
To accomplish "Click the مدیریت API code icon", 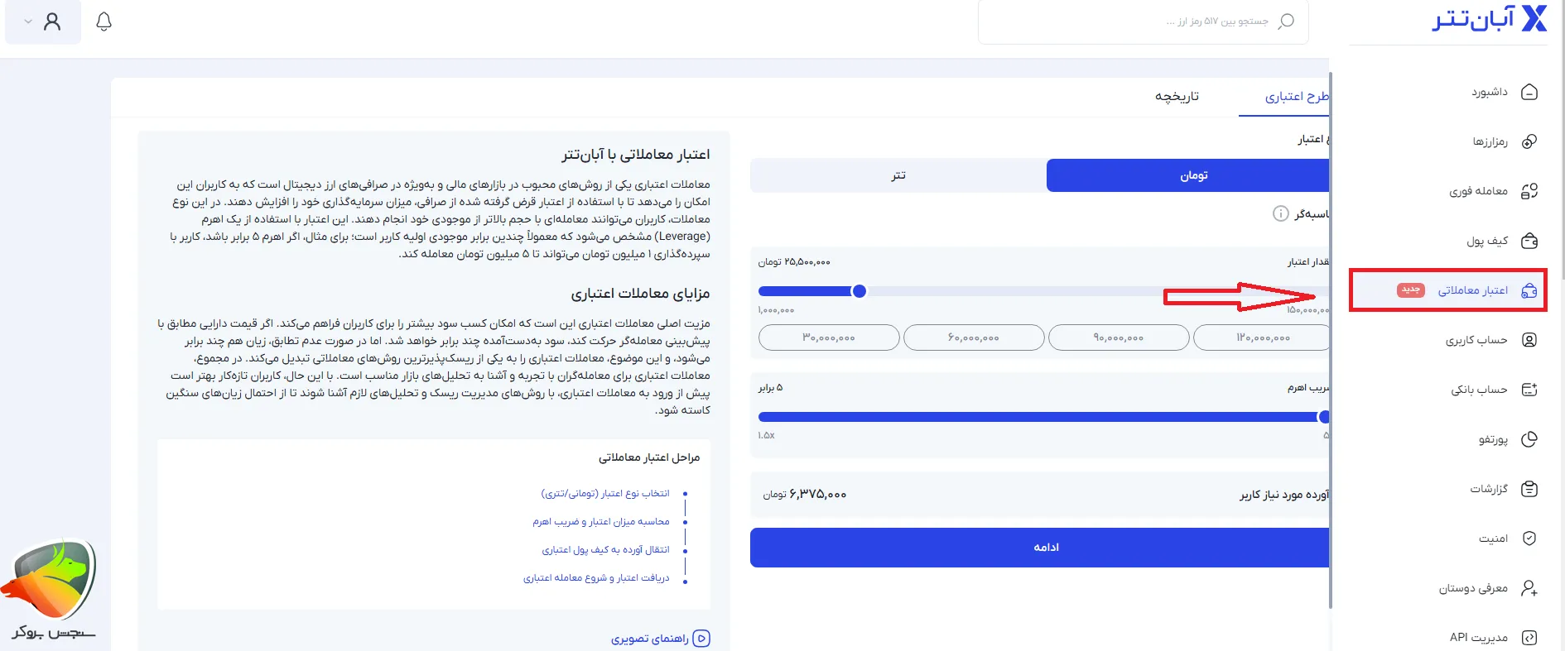I will (1529, 638).
